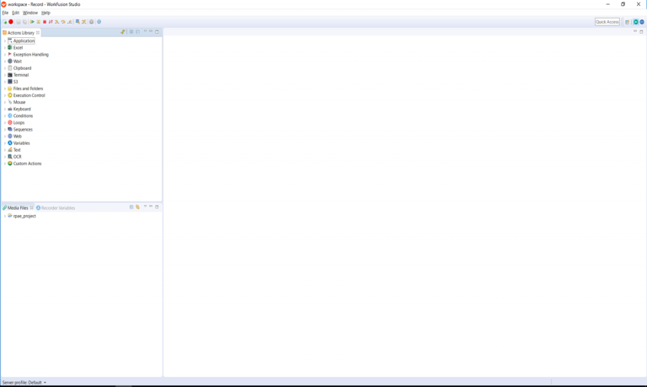Click the yellow Pause button in toolbar
Viewport: 647px width, 387px height.
tap(39, 22)
